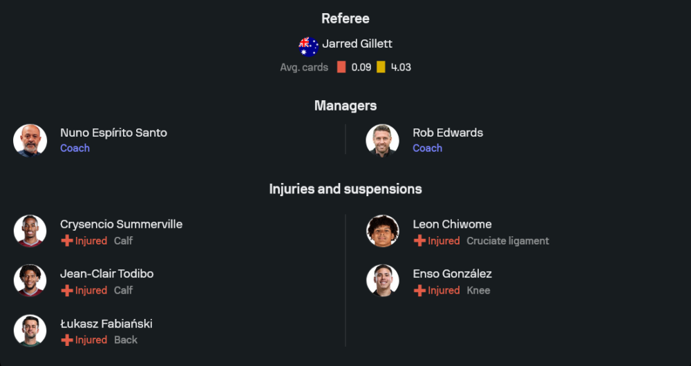Click the red card icon

click(341, 67)
